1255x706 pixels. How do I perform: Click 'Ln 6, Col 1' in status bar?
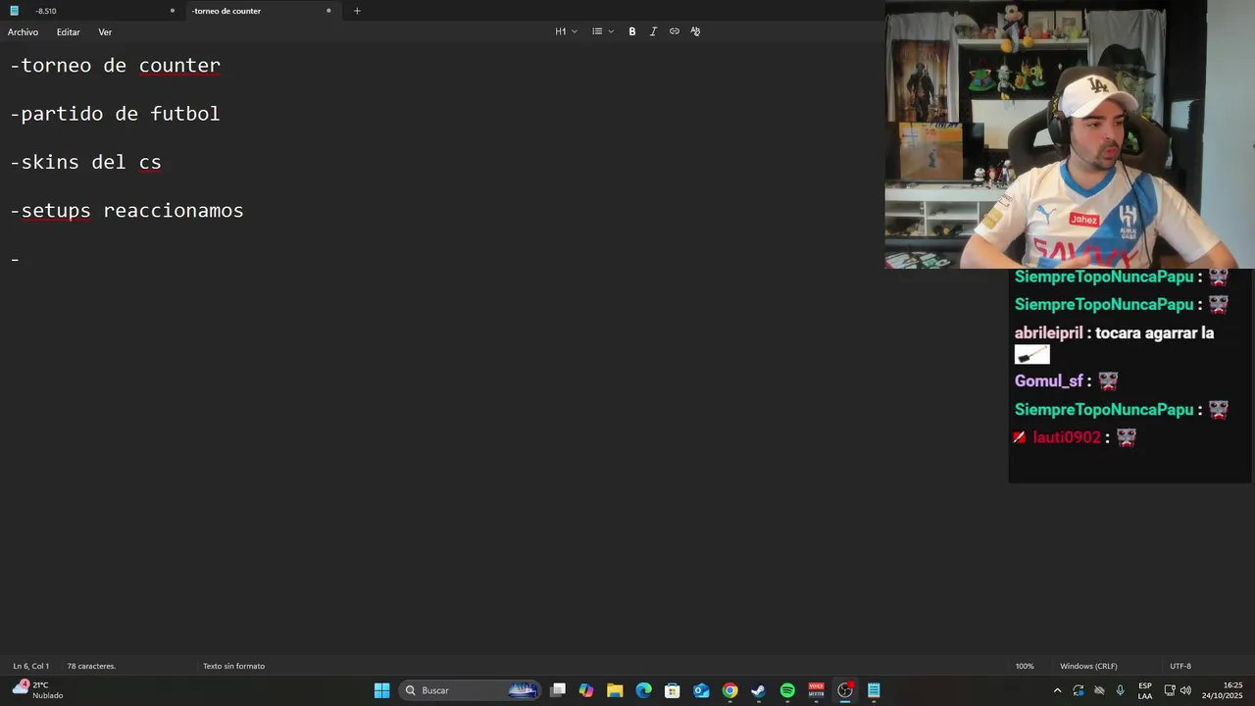click(x=31, y=666)
